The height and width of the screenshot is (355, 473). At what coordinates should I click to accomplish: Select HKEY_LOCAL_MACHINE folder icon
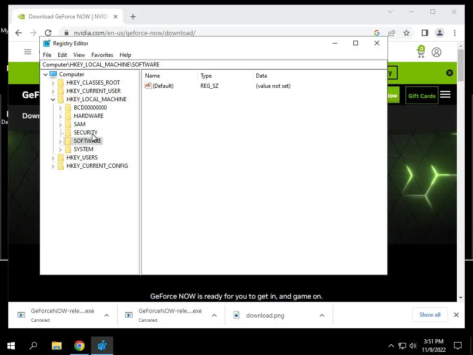coord(61,99)
